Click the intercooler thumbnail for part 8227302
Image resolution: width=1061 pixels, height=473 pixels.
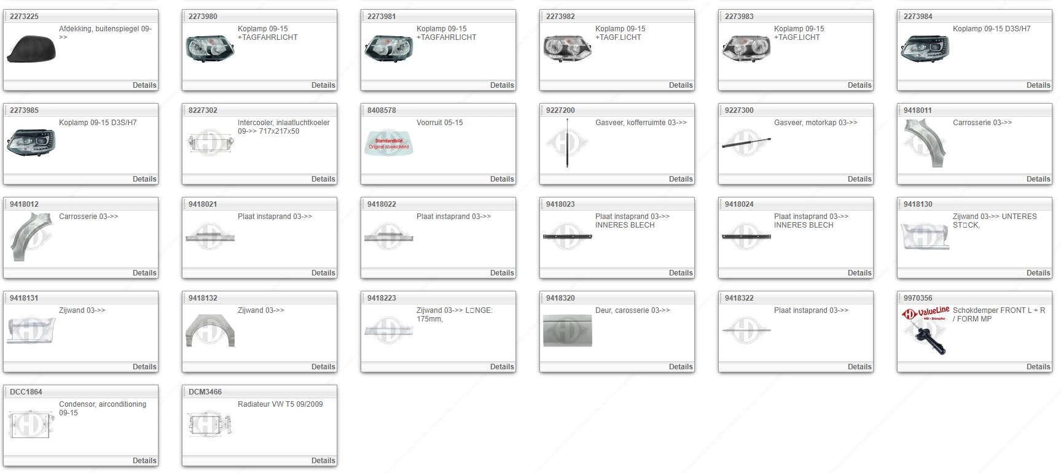point(210,143)
